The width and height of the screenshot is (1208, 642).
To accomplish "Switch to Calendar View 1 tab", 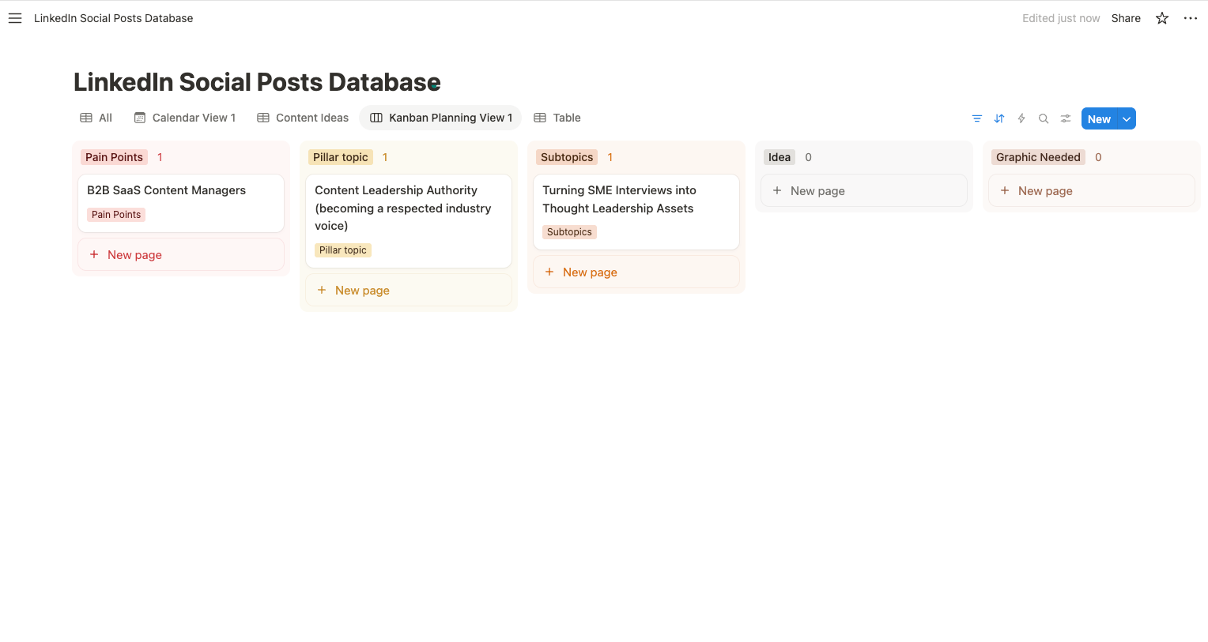I will (185, 118).
